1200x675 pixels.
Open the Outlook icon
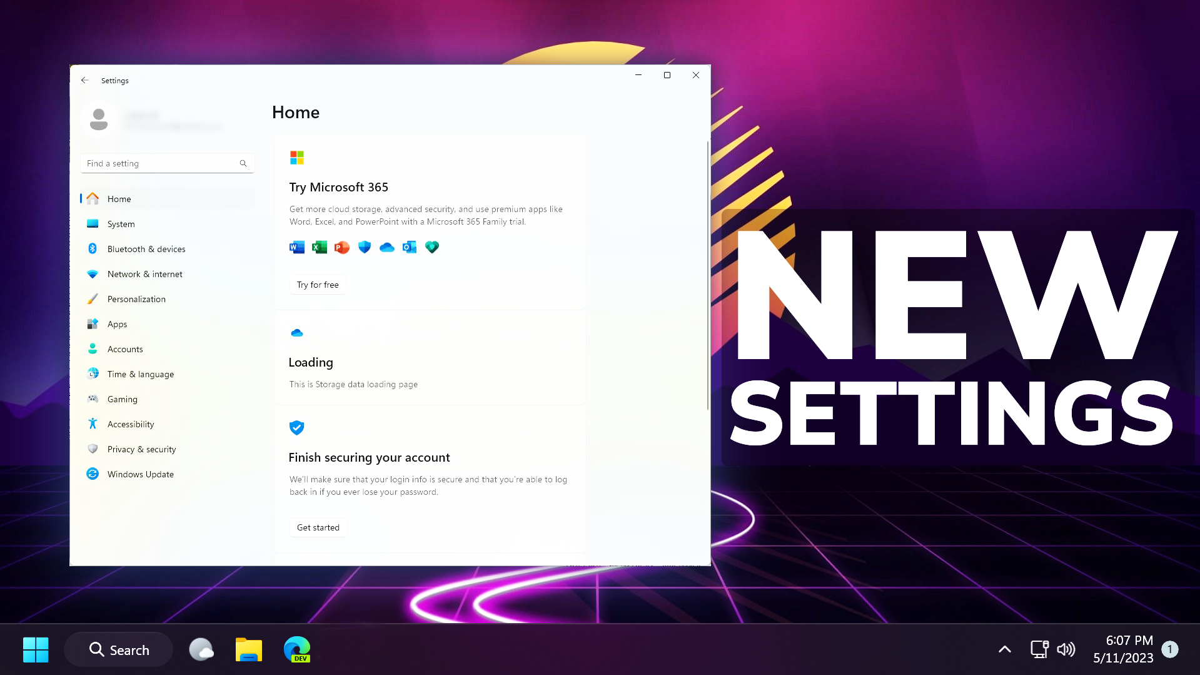pyautogui.click(x=410, y=247)
